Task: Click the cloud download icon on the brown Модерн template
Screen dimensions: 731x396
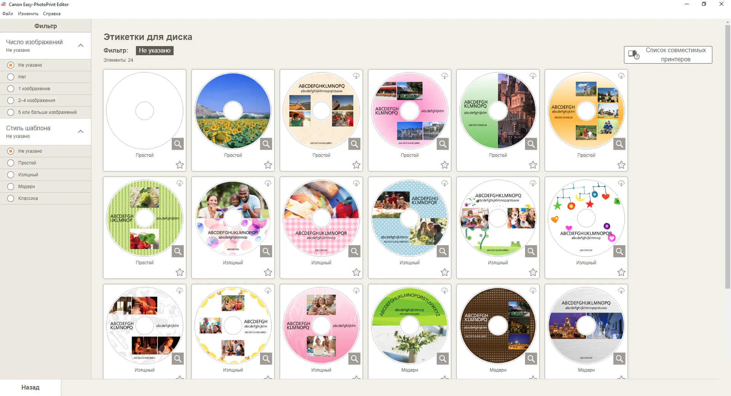Action: pos(533,291)
